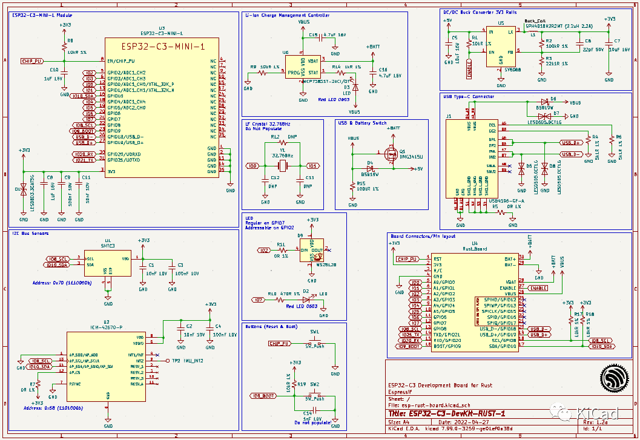Screen dimensions: 640x440
Task: Click the D1 TVS diode symbol
Action: coord(23,189)
